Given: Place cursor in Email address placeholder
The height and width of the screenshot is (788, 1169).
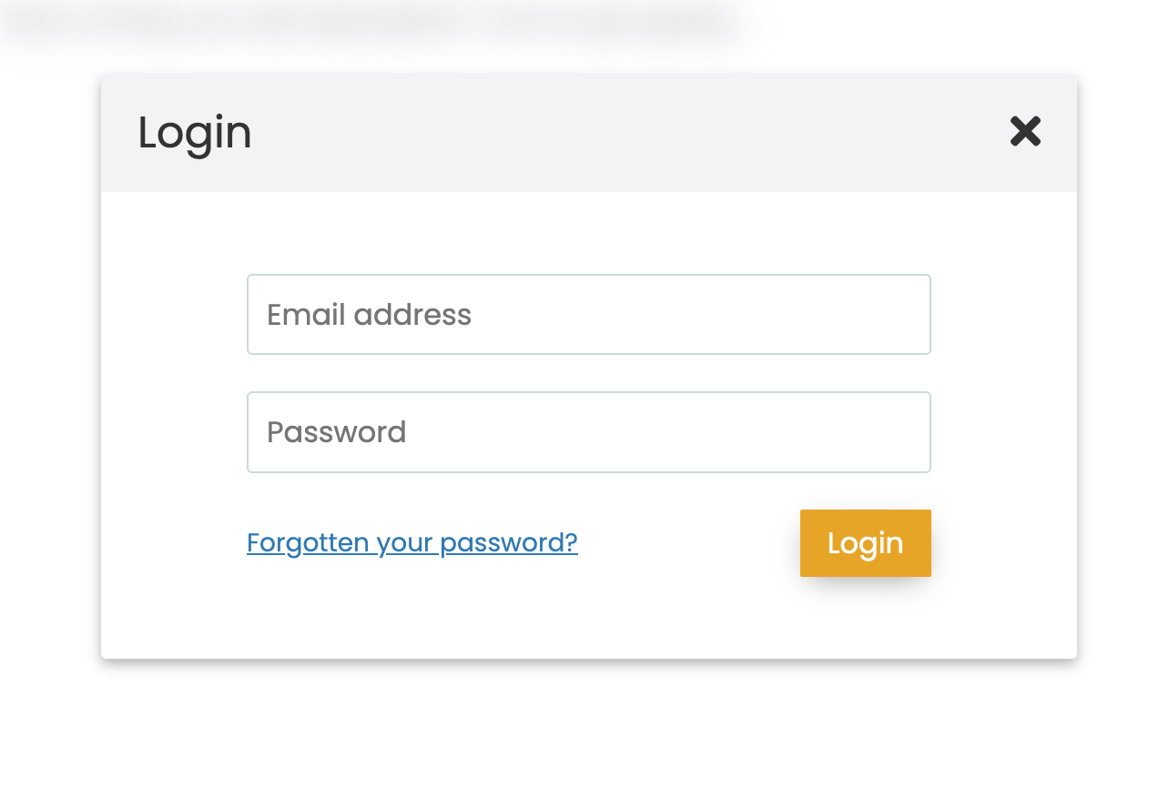Looking at the screenshot, I should point(370,315).
